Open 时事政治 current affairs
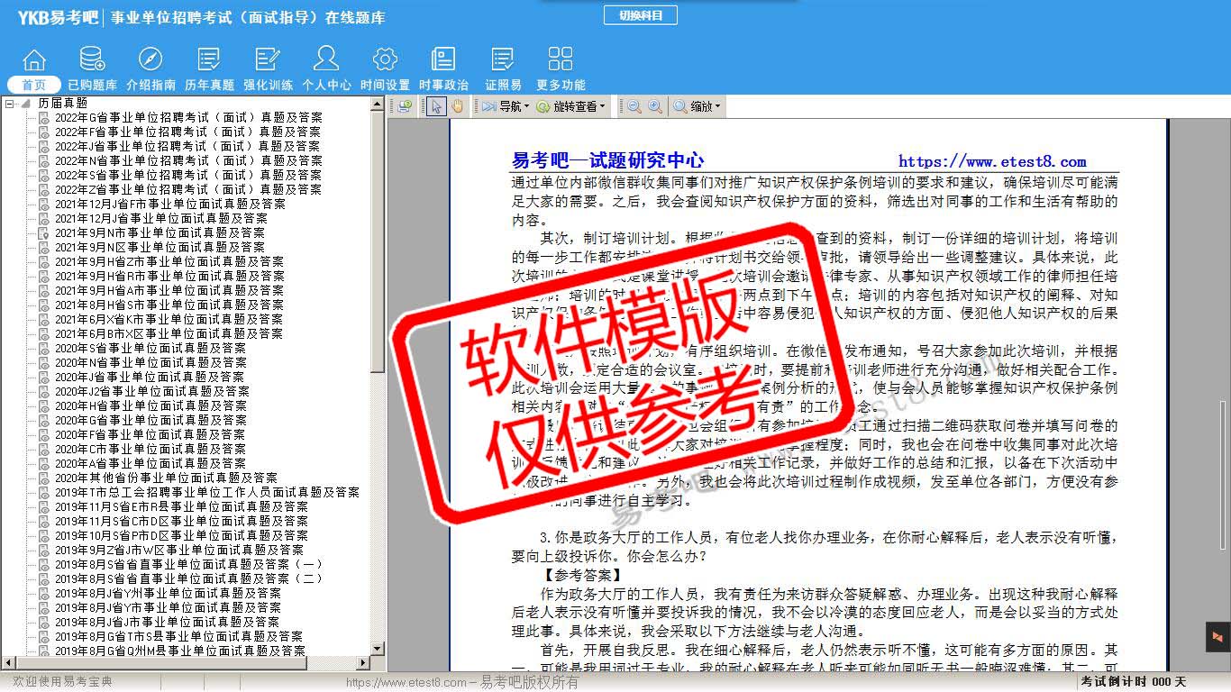 (443, 68)
